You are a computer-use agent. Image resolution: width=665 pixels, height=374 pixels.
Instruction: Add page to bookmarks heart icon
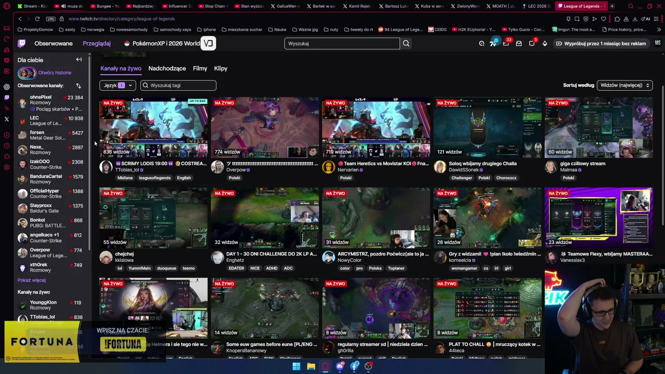click(603, 19)
